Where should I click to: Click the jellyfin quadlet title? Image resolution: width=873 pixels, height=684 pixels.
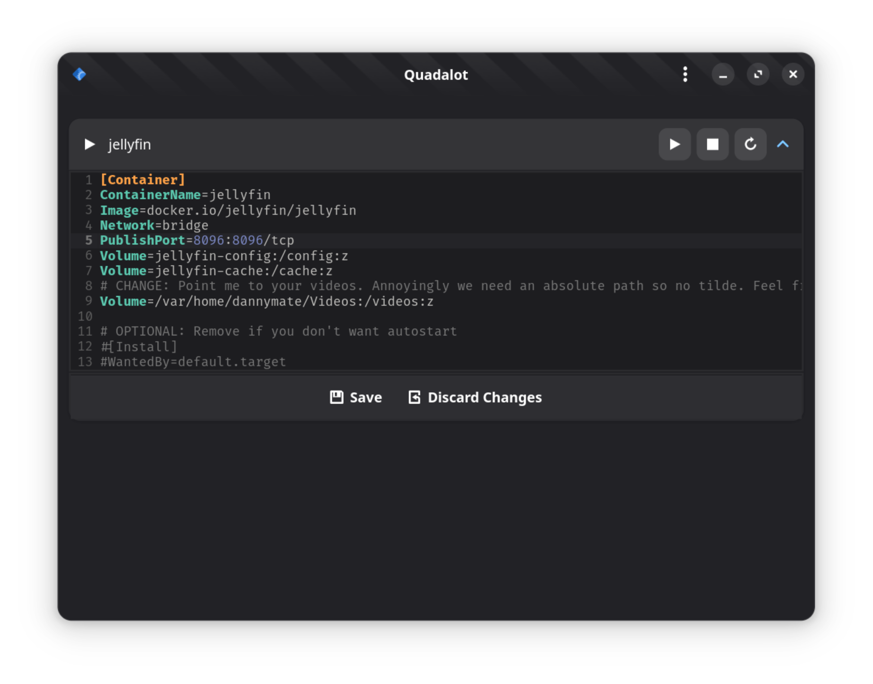(x=129, y=144)
